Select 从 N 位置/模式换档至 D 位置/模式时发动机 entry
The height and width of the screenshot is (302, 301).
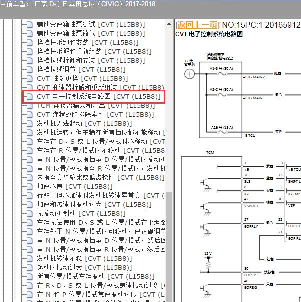[x=101, y=159]
